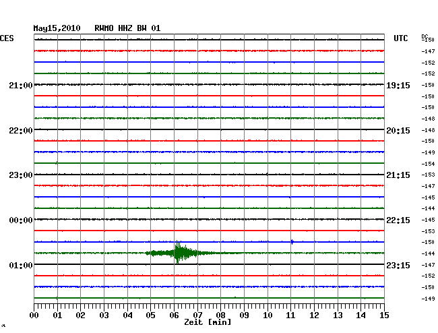This screenshot has height=333, width=438.
Task: Select minute tick label 05
Action: point(150,315)
